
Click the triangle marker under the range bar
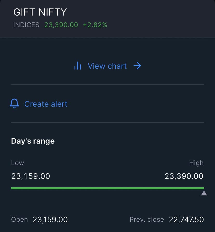(204, 193)
